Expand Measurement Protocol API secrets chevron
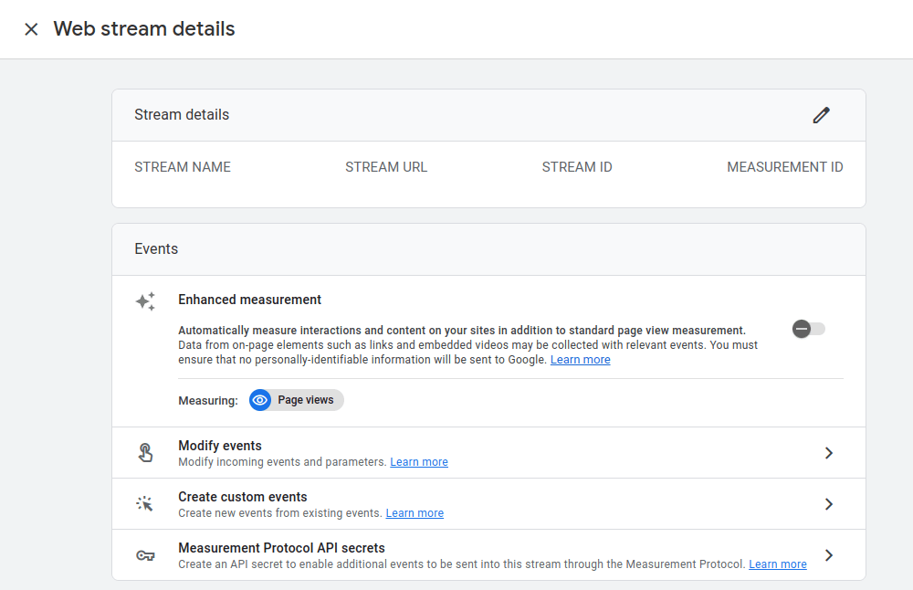This screenshot has width=913, height=590. tap(829, 555)
